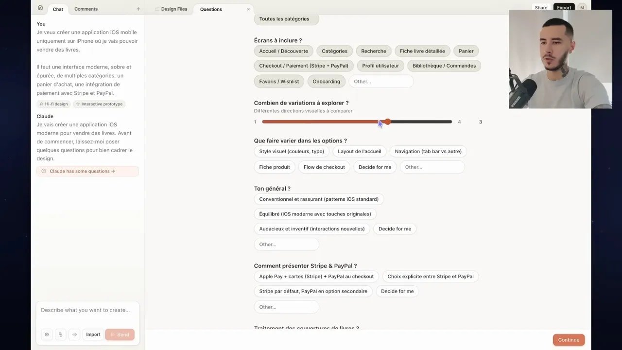This screenshot has width=622, height=350.
Task: Expand the Claude has some questions banner
Action: click(87, 171)
